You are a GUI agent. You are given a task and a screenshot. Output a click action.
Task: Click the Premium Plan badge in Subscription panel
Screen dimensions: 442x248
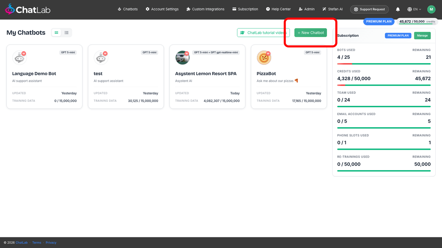click(x=398, y=36)
